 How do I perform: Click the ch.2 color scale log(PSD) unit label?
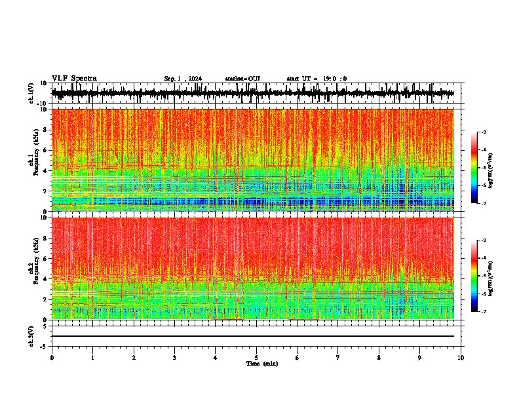[x=491, y=278]
